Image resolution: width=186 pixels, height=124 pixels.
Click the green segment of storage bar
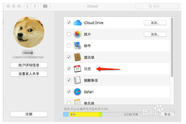click(101, 114)
